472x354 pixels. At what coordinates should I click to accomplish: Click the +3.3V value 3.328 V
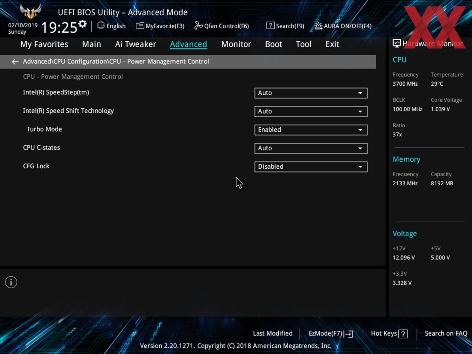pos(402,283)
